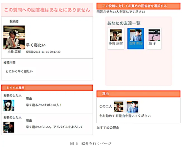Click the figure caption 図 6 紹介を行うページ
Image resolution: width=182 pixels, height=147 pixels.
pyautogui.click(x=91, y=143)
